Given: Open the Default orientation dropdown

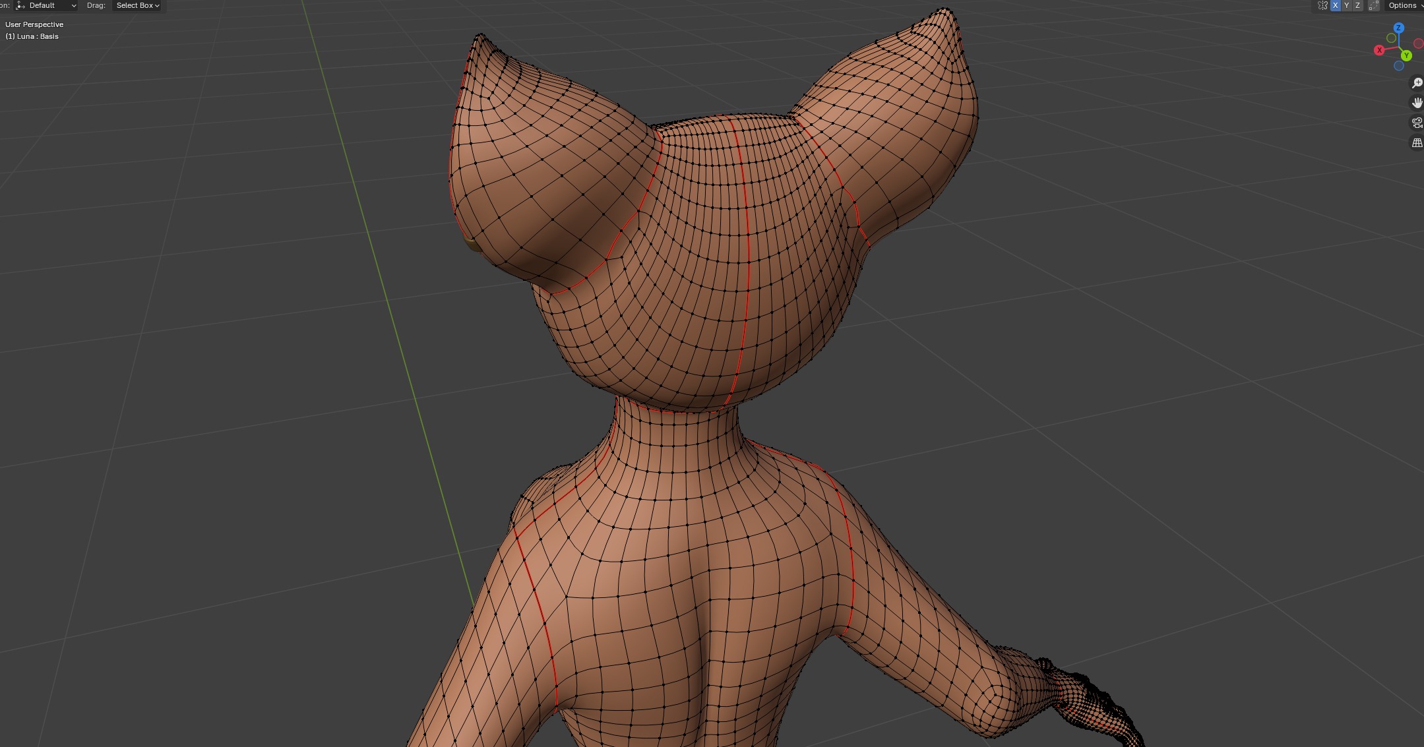Looking at the screenshot, I should [x=46, y=5].
